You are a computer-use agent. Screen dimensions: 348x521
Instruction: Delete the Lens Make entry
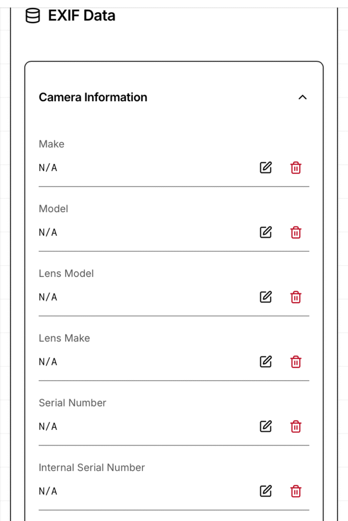click(x=296, y=361)
